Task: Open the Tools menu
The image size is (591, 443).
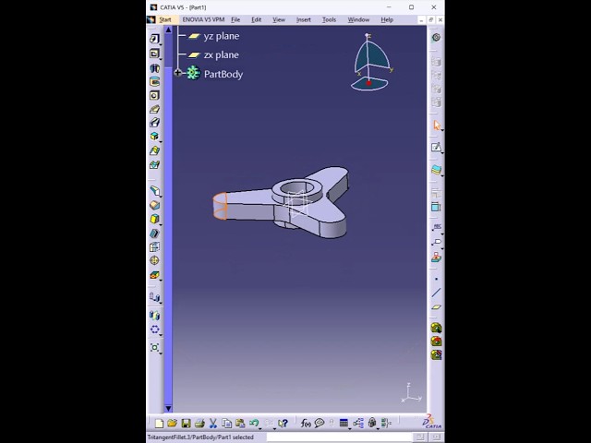Action: pos(329,19)
